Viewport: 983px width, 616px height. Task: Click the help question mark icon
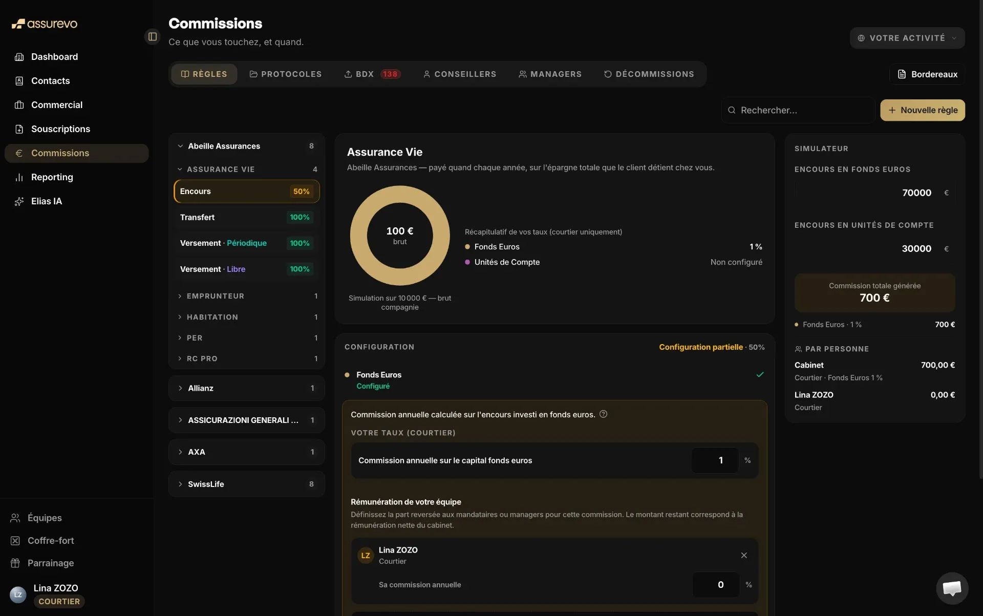(x=604, y=414)
